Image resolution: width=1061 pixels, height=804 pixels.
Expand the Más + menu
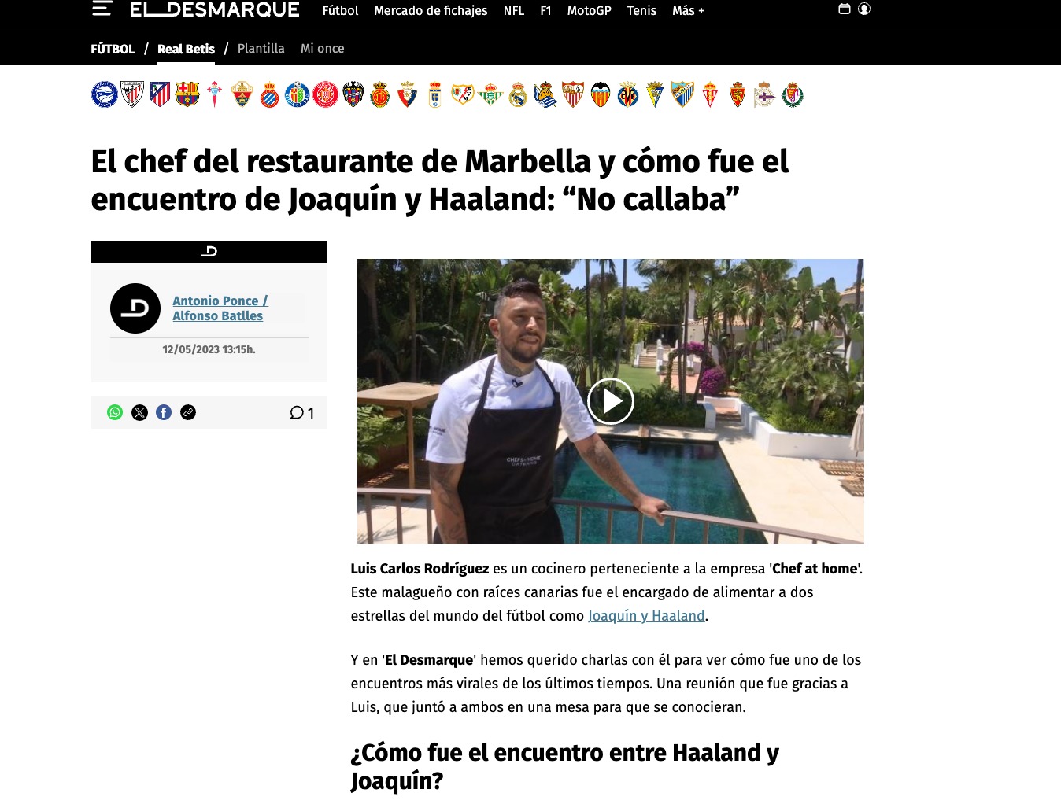click(688, 10)
